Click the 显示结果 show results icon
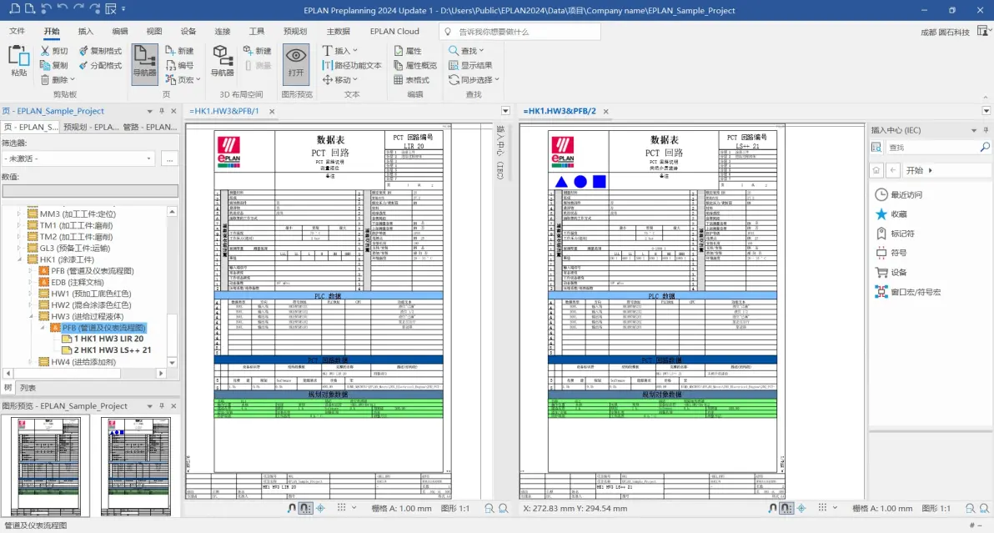This screenshot has height=533, width=994. [x=454, y=65]
